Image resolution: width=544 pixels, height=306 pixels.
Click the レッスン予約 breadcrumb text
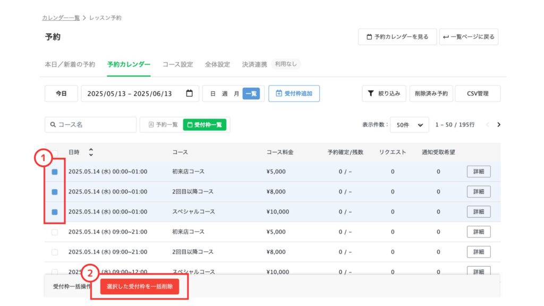click(105, 18)
